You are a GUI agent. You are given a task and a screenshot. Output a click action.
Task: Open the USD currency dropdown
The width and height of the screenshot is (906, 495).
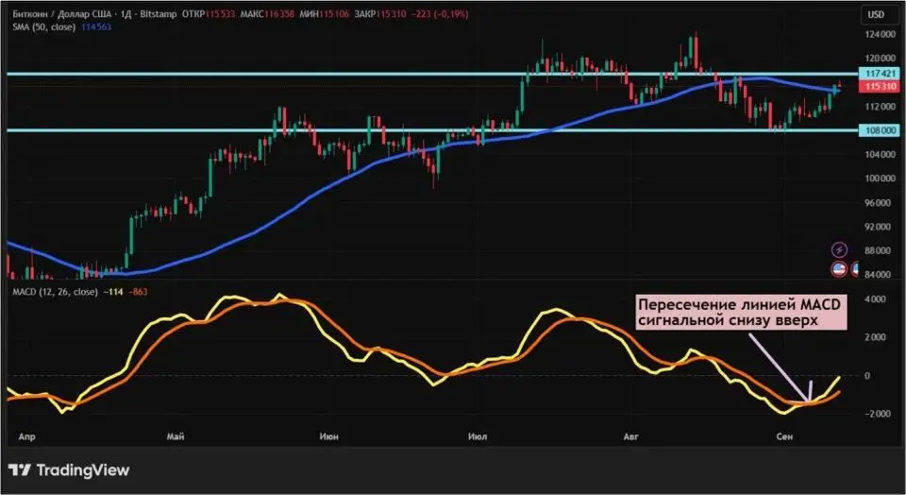pyautogui.click(x=876, y=14)
